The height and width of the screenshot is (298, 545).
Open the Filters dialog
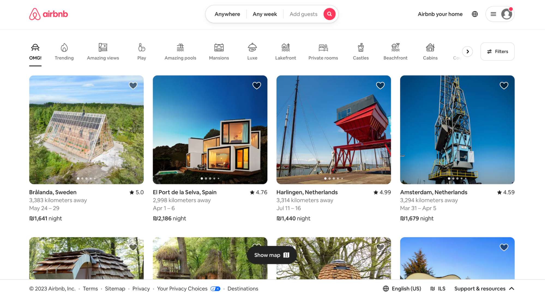pos(497,51)
